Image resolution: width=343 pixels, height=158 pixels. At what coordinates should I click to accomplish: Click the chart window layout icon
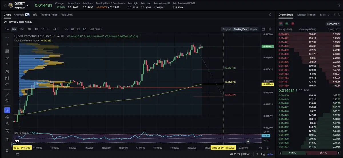pyautogui.click(x=263, y=29)
